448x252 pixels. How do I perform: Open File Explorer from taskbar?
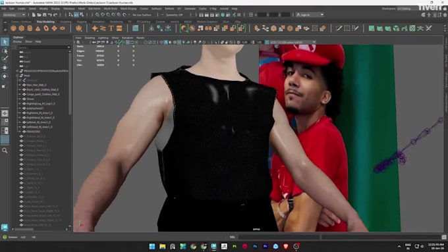tap(162, 246)
